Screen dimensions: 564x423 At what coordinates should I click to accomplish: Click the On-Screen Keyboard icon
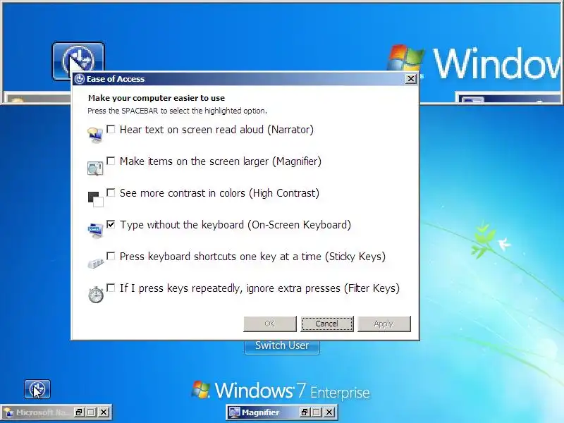click(96, 231)
